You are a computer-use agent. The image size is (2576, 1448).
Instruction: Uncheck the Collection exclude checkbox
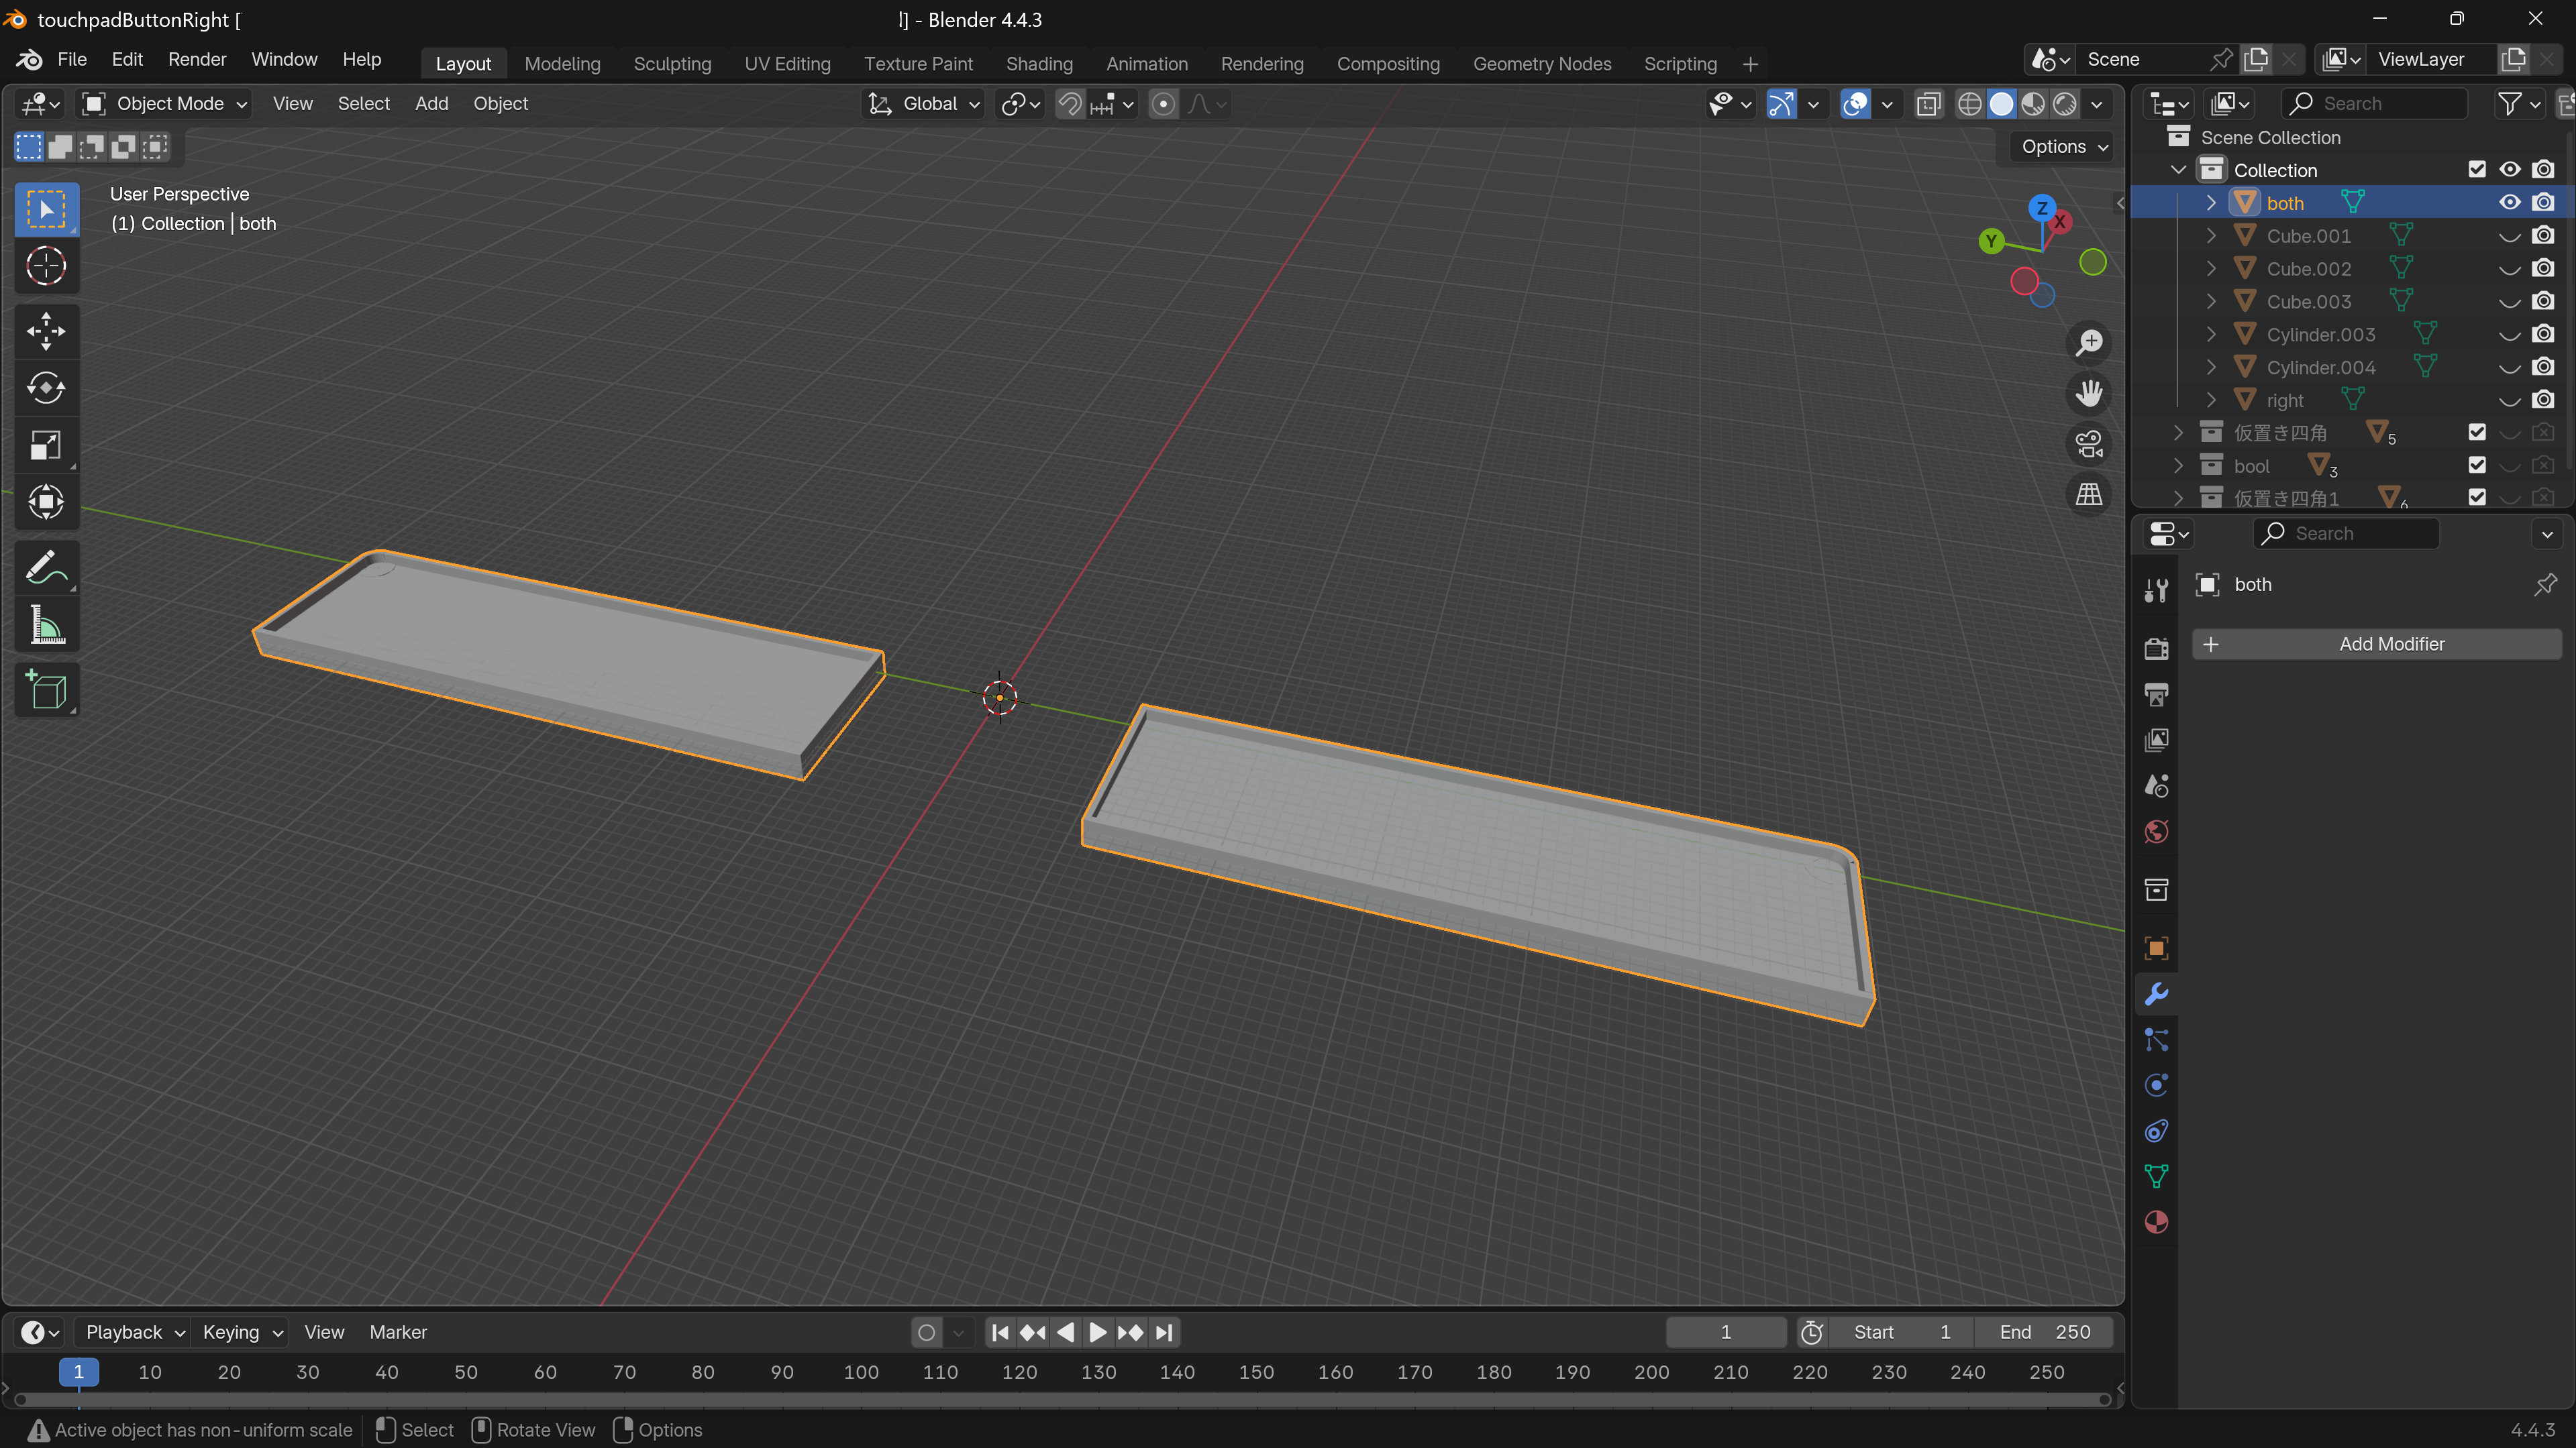tap(2476, 170)
